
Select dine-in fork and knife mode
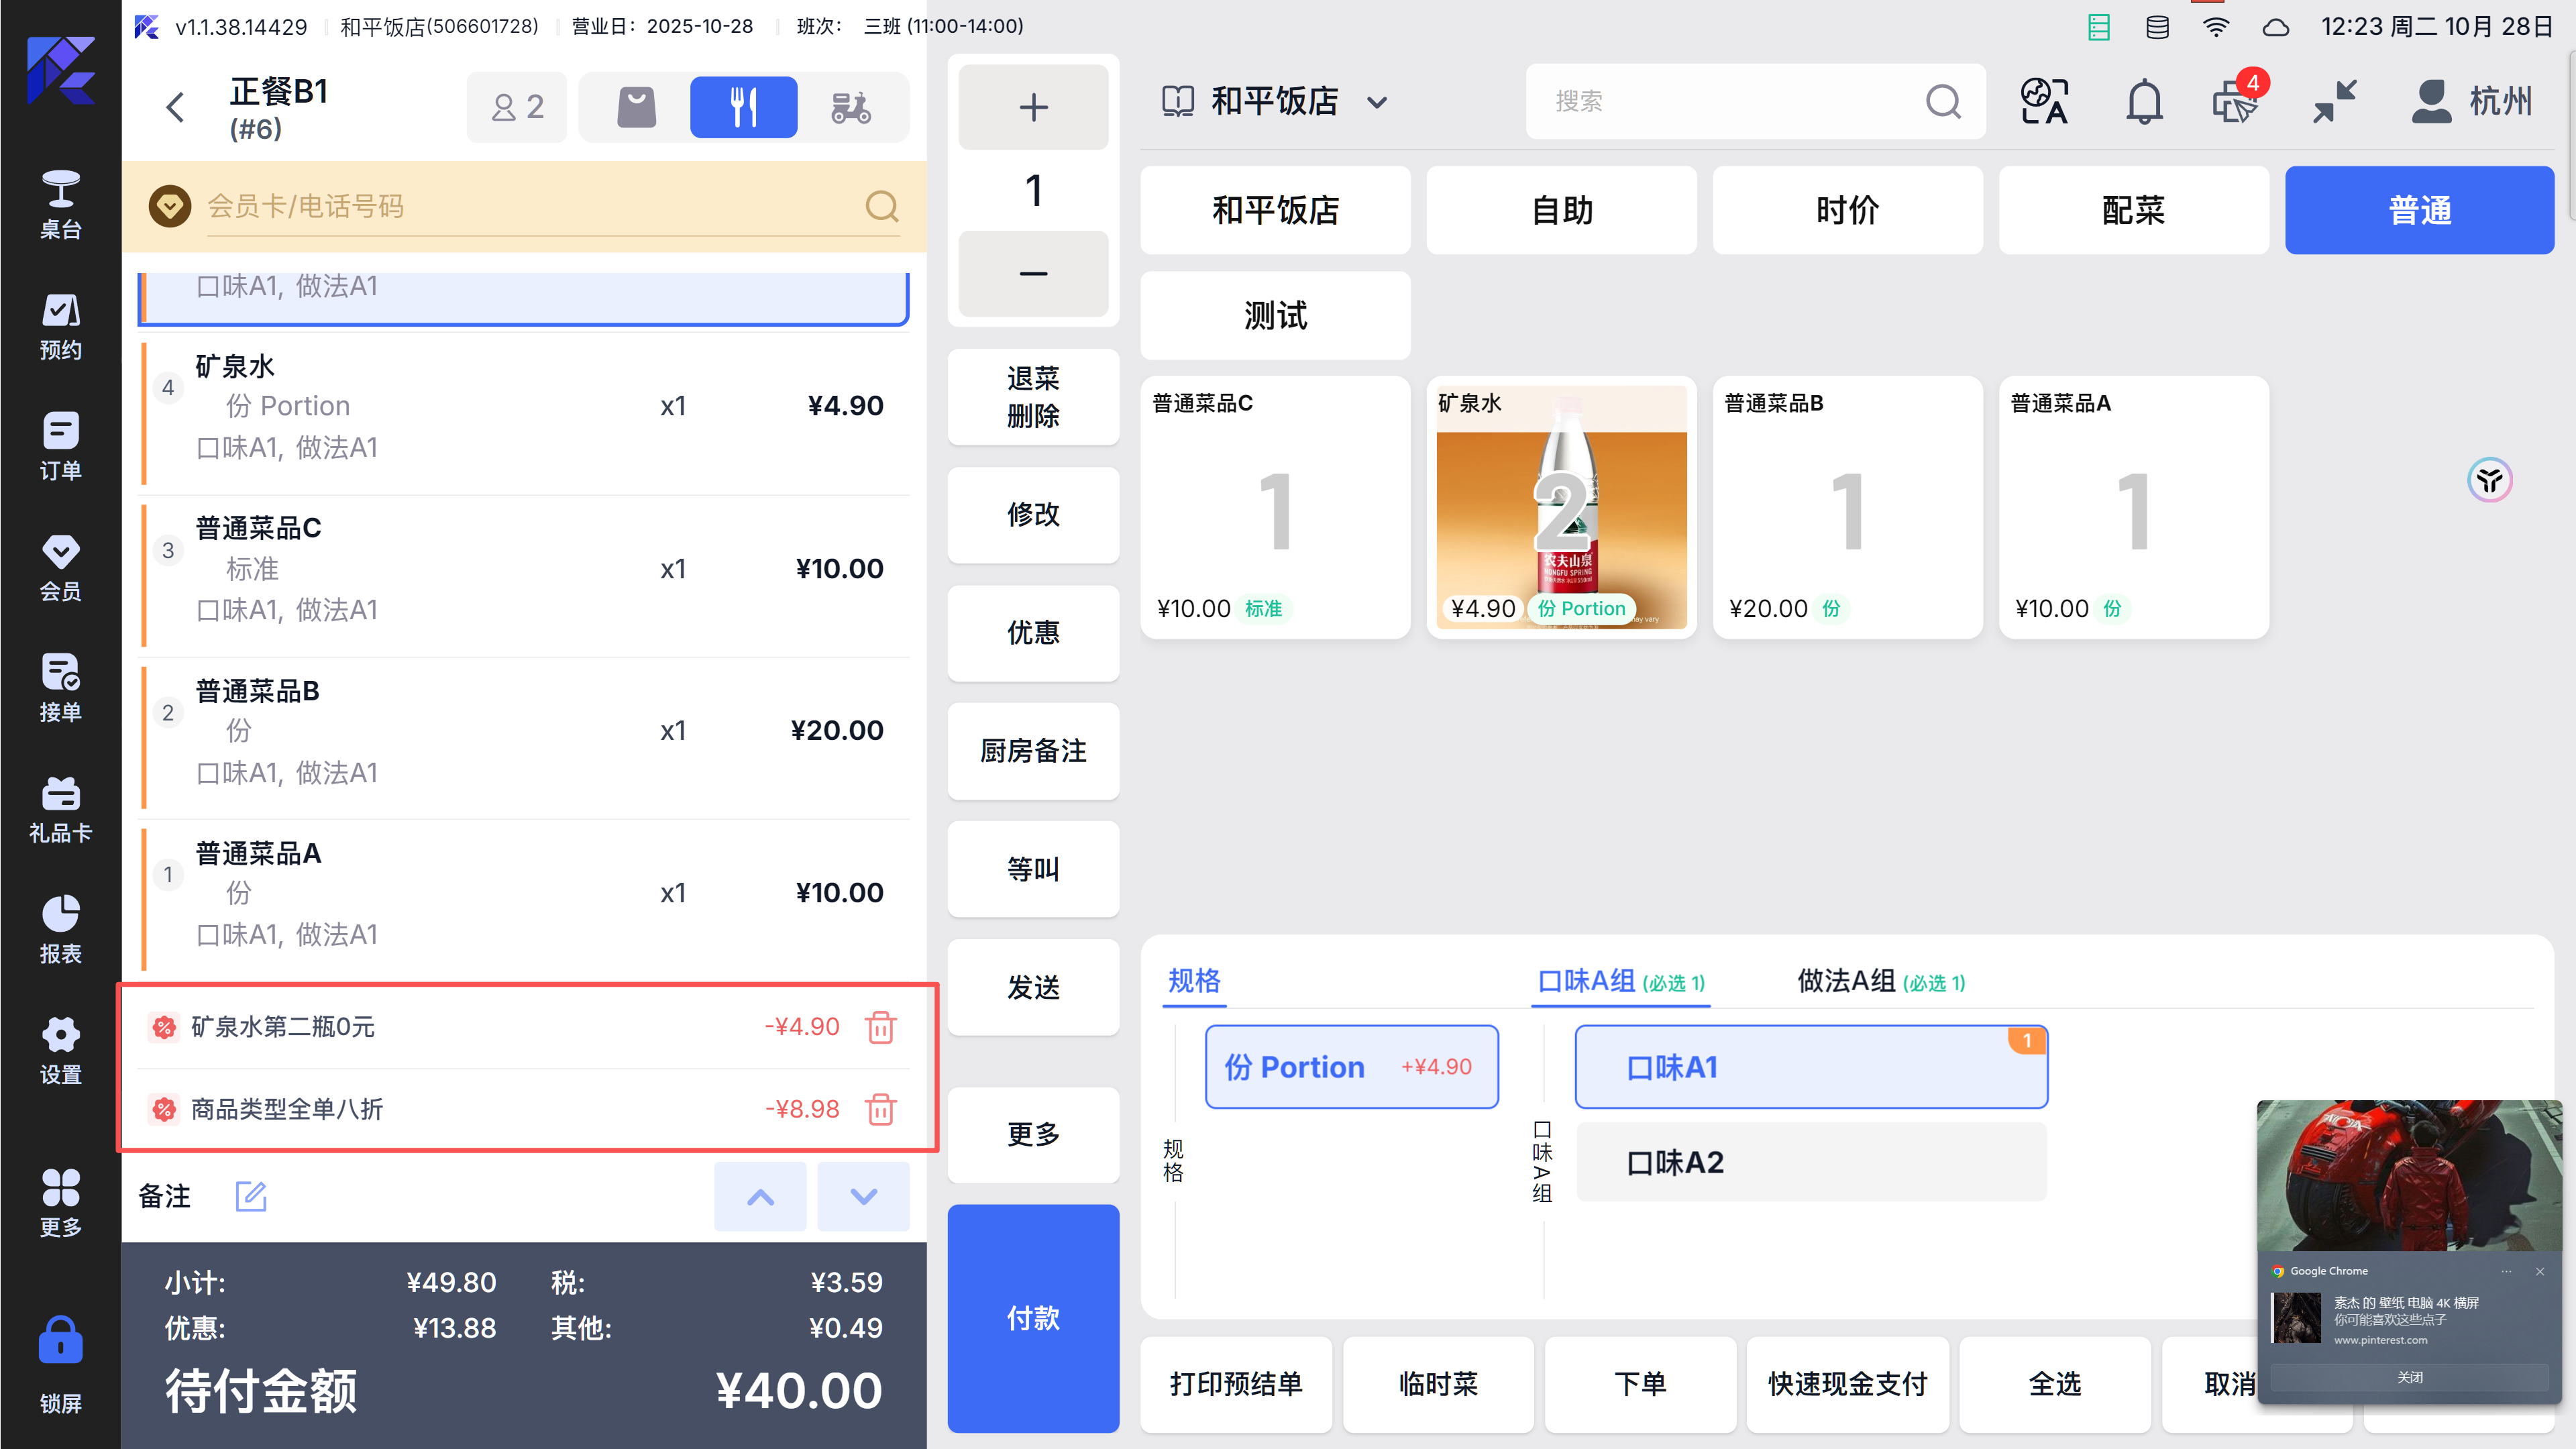743,107
